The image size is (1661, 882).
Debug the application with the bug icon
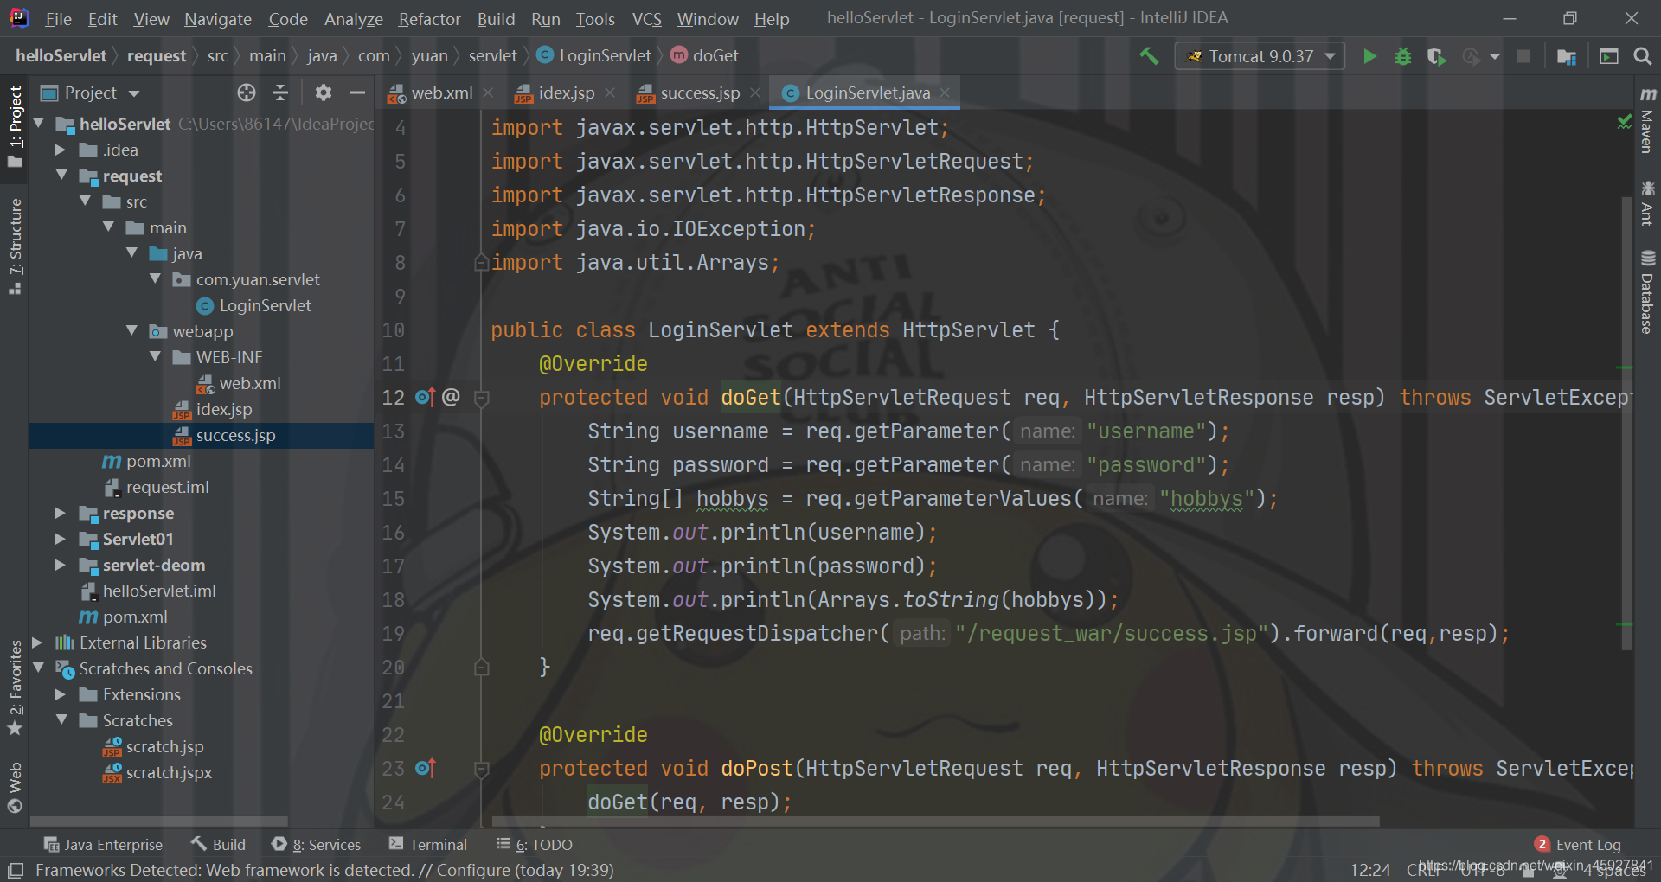click(1403, 56)
